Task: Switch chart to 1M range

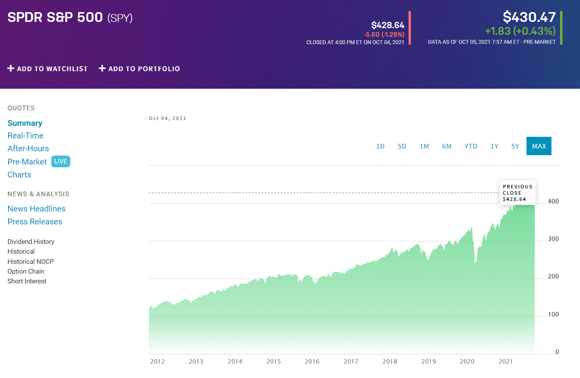Action: point(424,146)
